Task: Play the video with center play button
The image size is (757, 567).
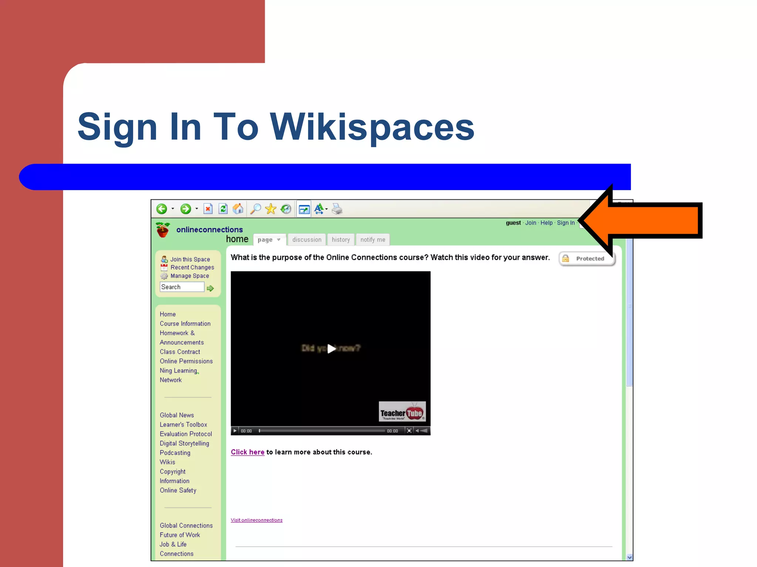Action: (x=331, y=349)
